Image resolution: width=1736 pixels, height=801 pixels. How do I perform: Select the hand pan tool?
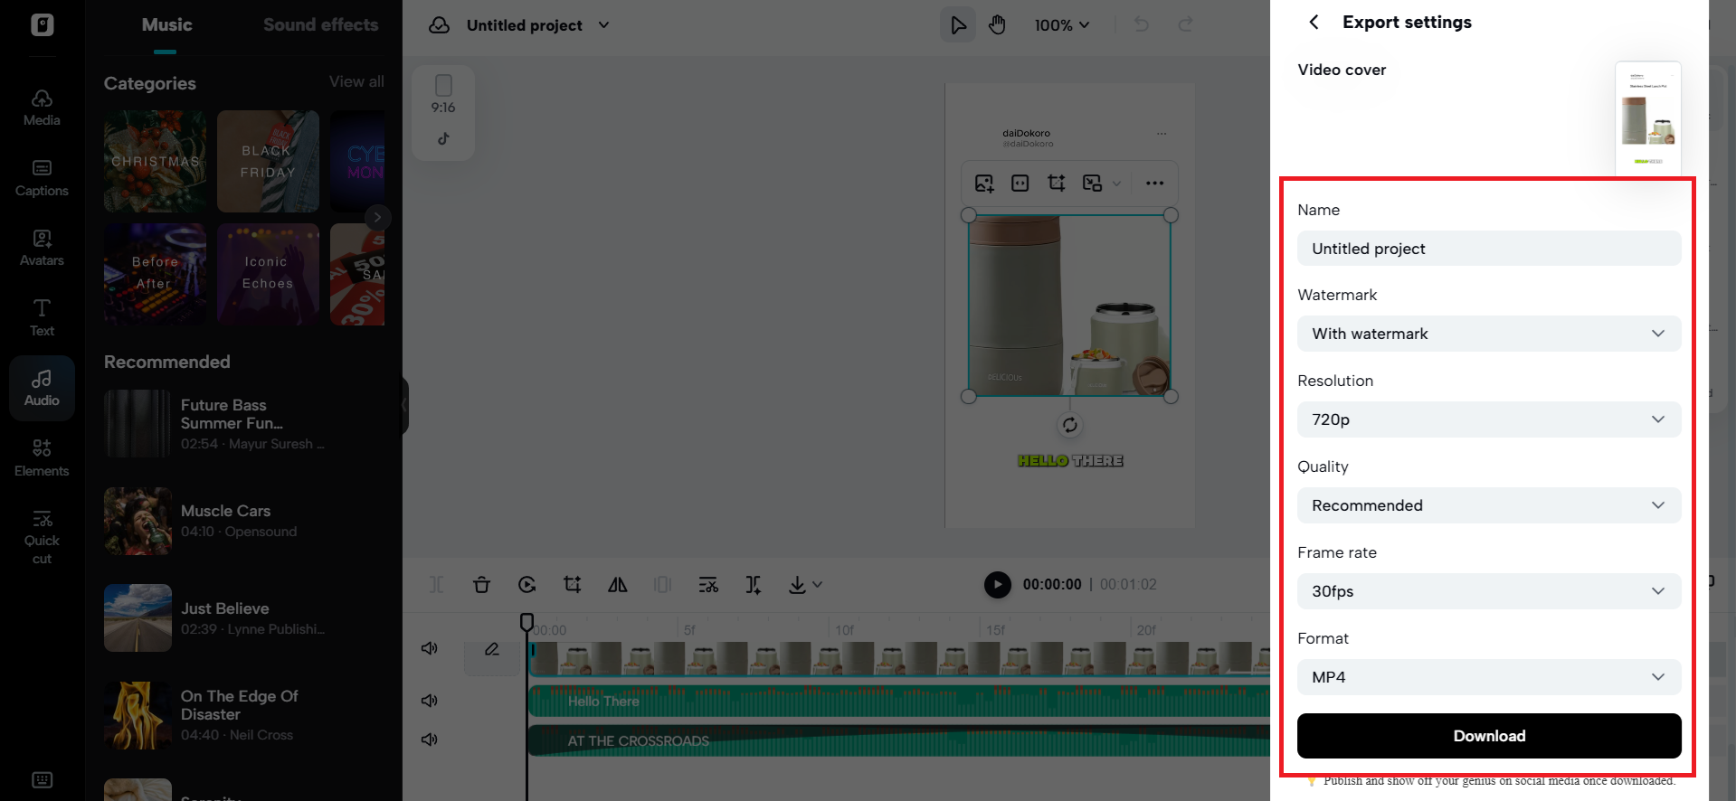(997, 25)
